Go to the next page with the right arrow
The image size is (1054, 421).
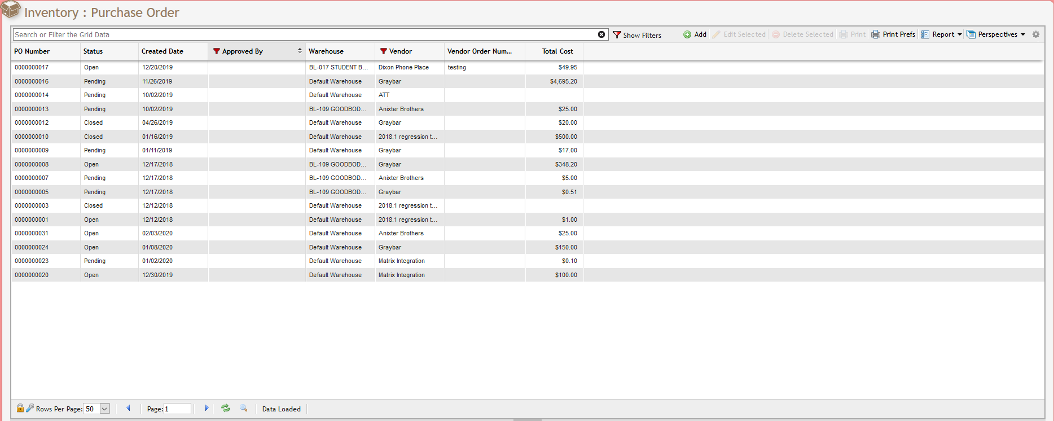coord(207,408)
